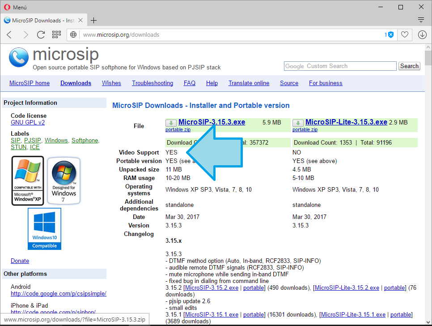Click the ICE label link
432x326 pixels.
pos(35,147)
